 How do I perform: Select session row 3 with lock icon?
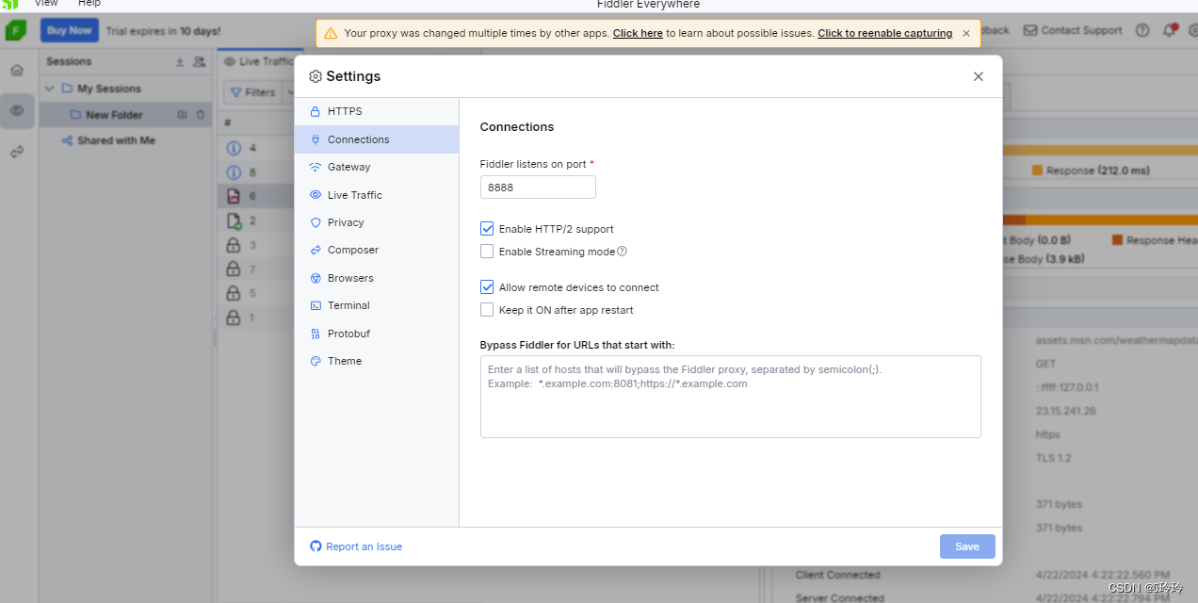pos(256,245)
